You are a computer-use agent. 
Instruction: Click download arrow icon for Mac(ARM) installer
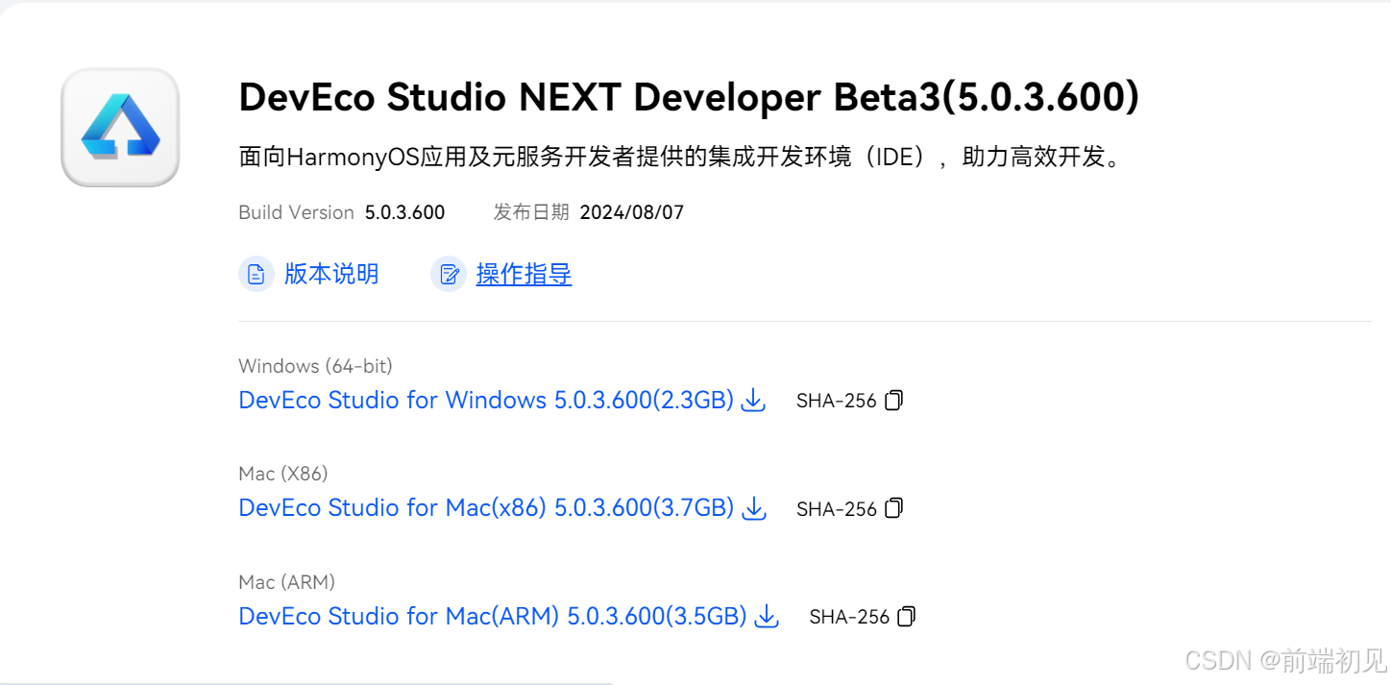point(767,617)
